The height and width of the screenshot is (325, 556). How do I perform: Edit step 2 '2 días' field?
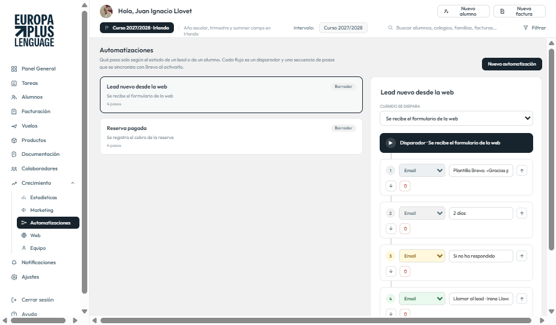pyautogui.click(x=481, y=214)
